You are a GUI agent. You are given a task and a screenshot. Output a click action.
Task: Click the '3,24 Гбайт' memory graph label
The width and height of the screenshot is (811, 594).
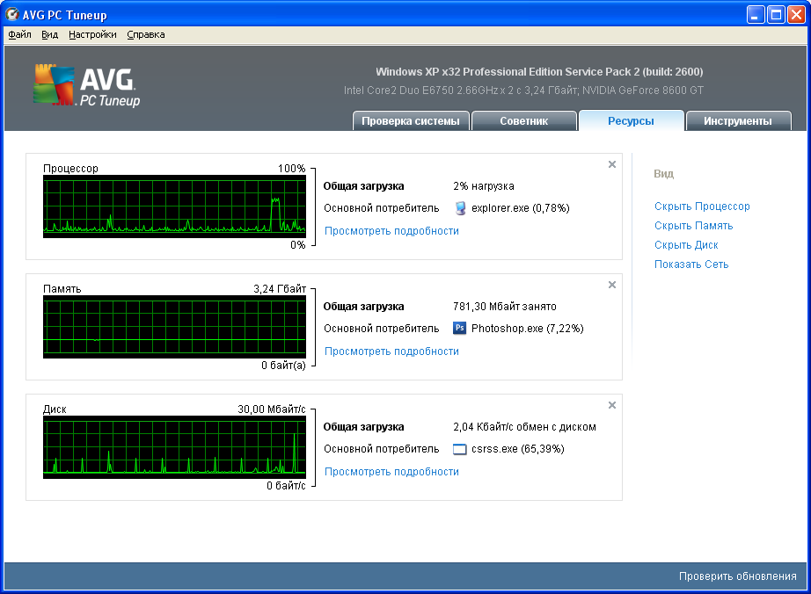[x=280, y=289]
